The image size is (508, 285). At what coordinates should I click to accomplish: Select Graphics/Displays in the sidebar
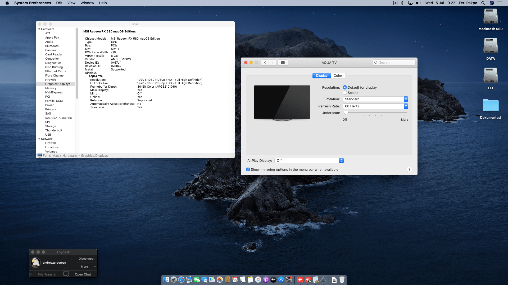pos(57,84)
